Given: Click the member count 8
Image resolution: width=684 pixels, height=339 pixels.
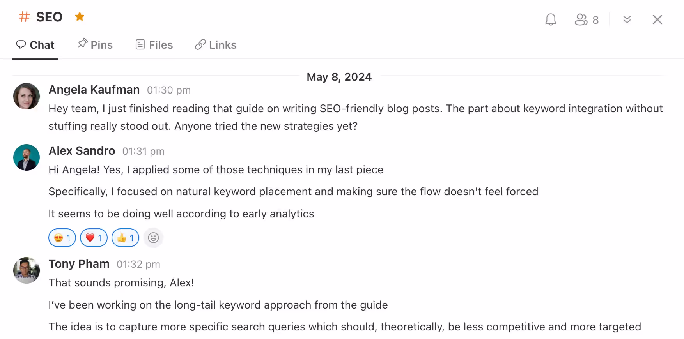Looking at the screenshot, I should (x=595, y=20).
